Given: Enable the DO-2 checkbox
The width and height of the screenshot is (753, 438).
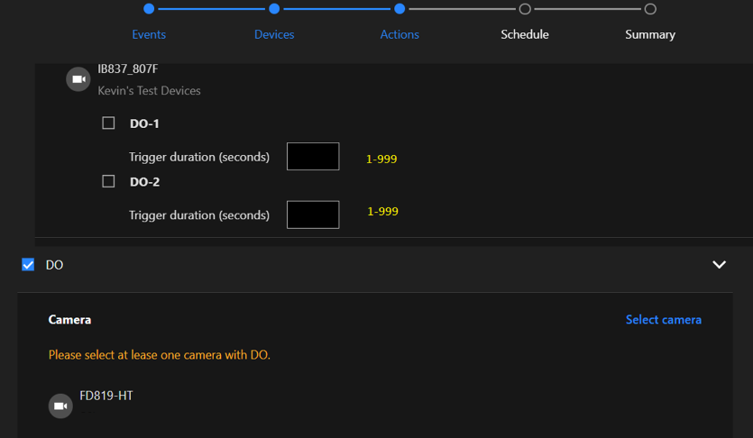Looking at the screenshot, I should (x=109, y=181).
